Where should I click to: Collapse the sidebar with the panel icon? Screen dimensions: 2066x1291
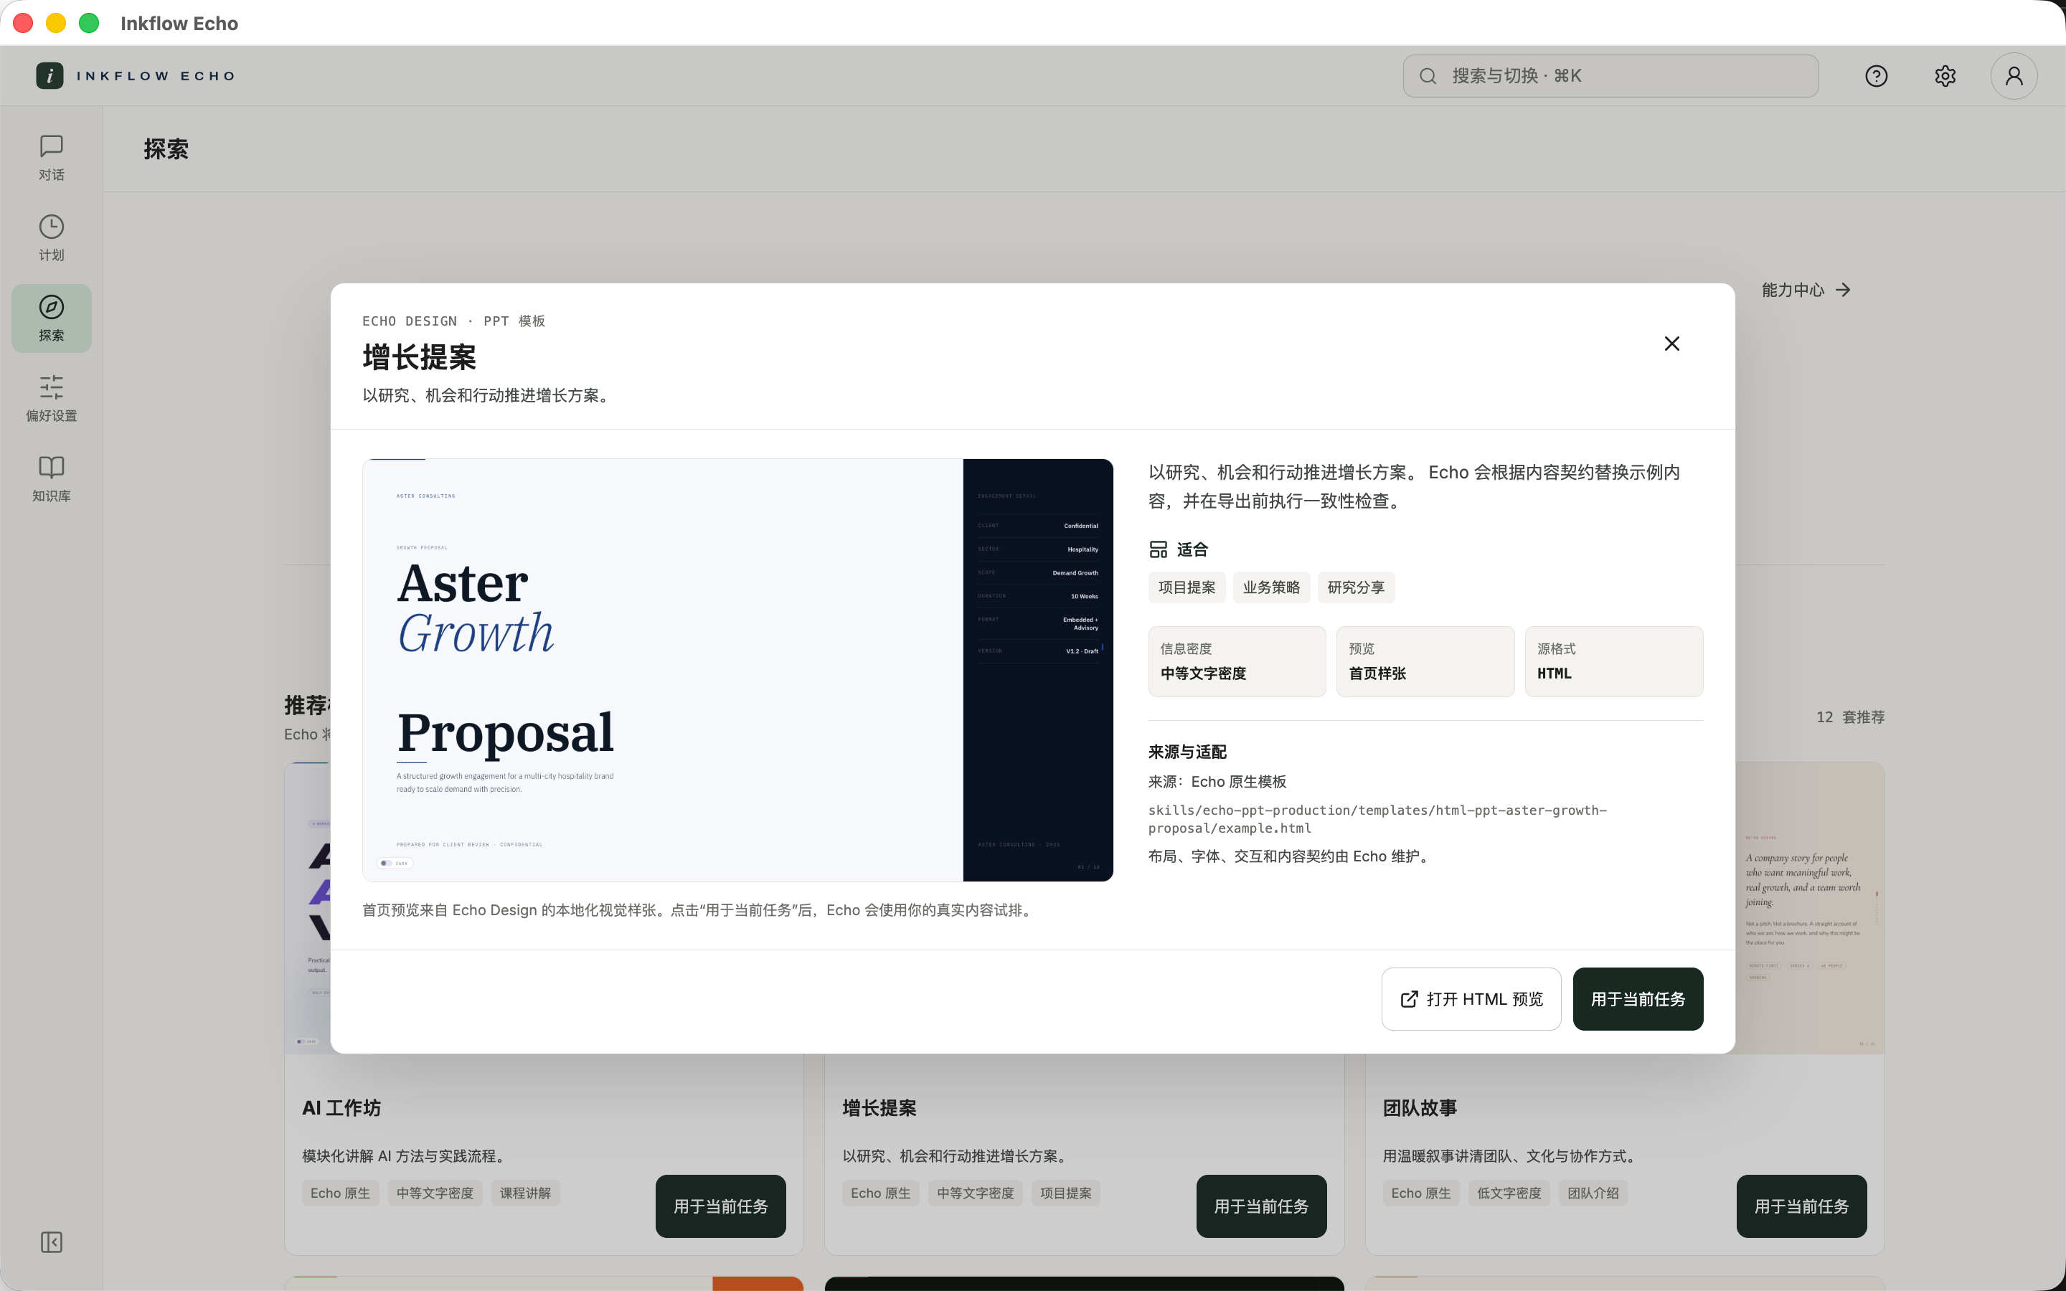coord(51,1242)
